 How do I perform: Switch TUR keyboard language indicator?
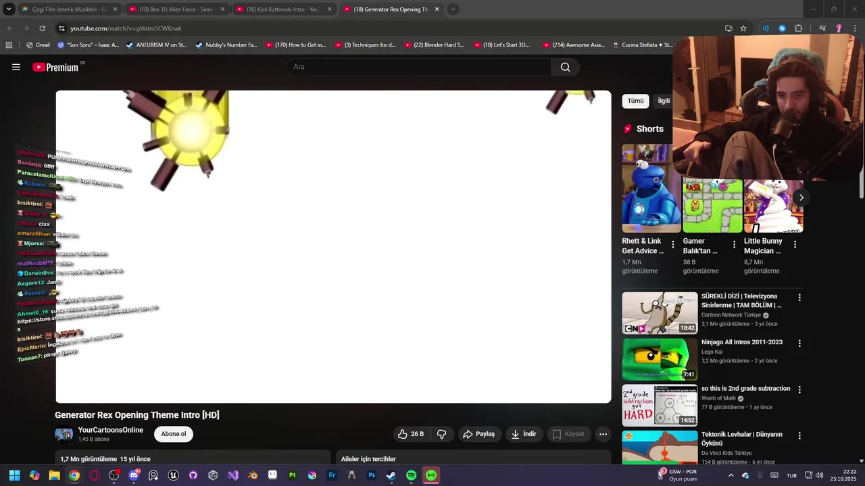click(x=791, y=475)
